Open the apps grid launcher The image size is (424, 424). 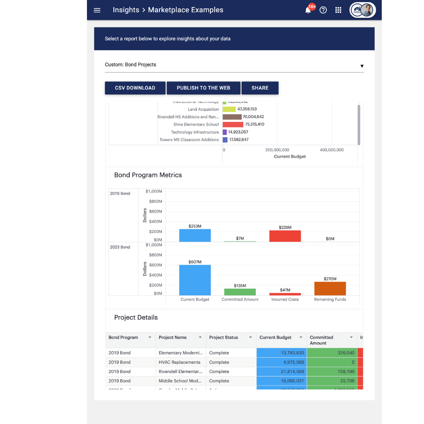[x=338, y=10]
